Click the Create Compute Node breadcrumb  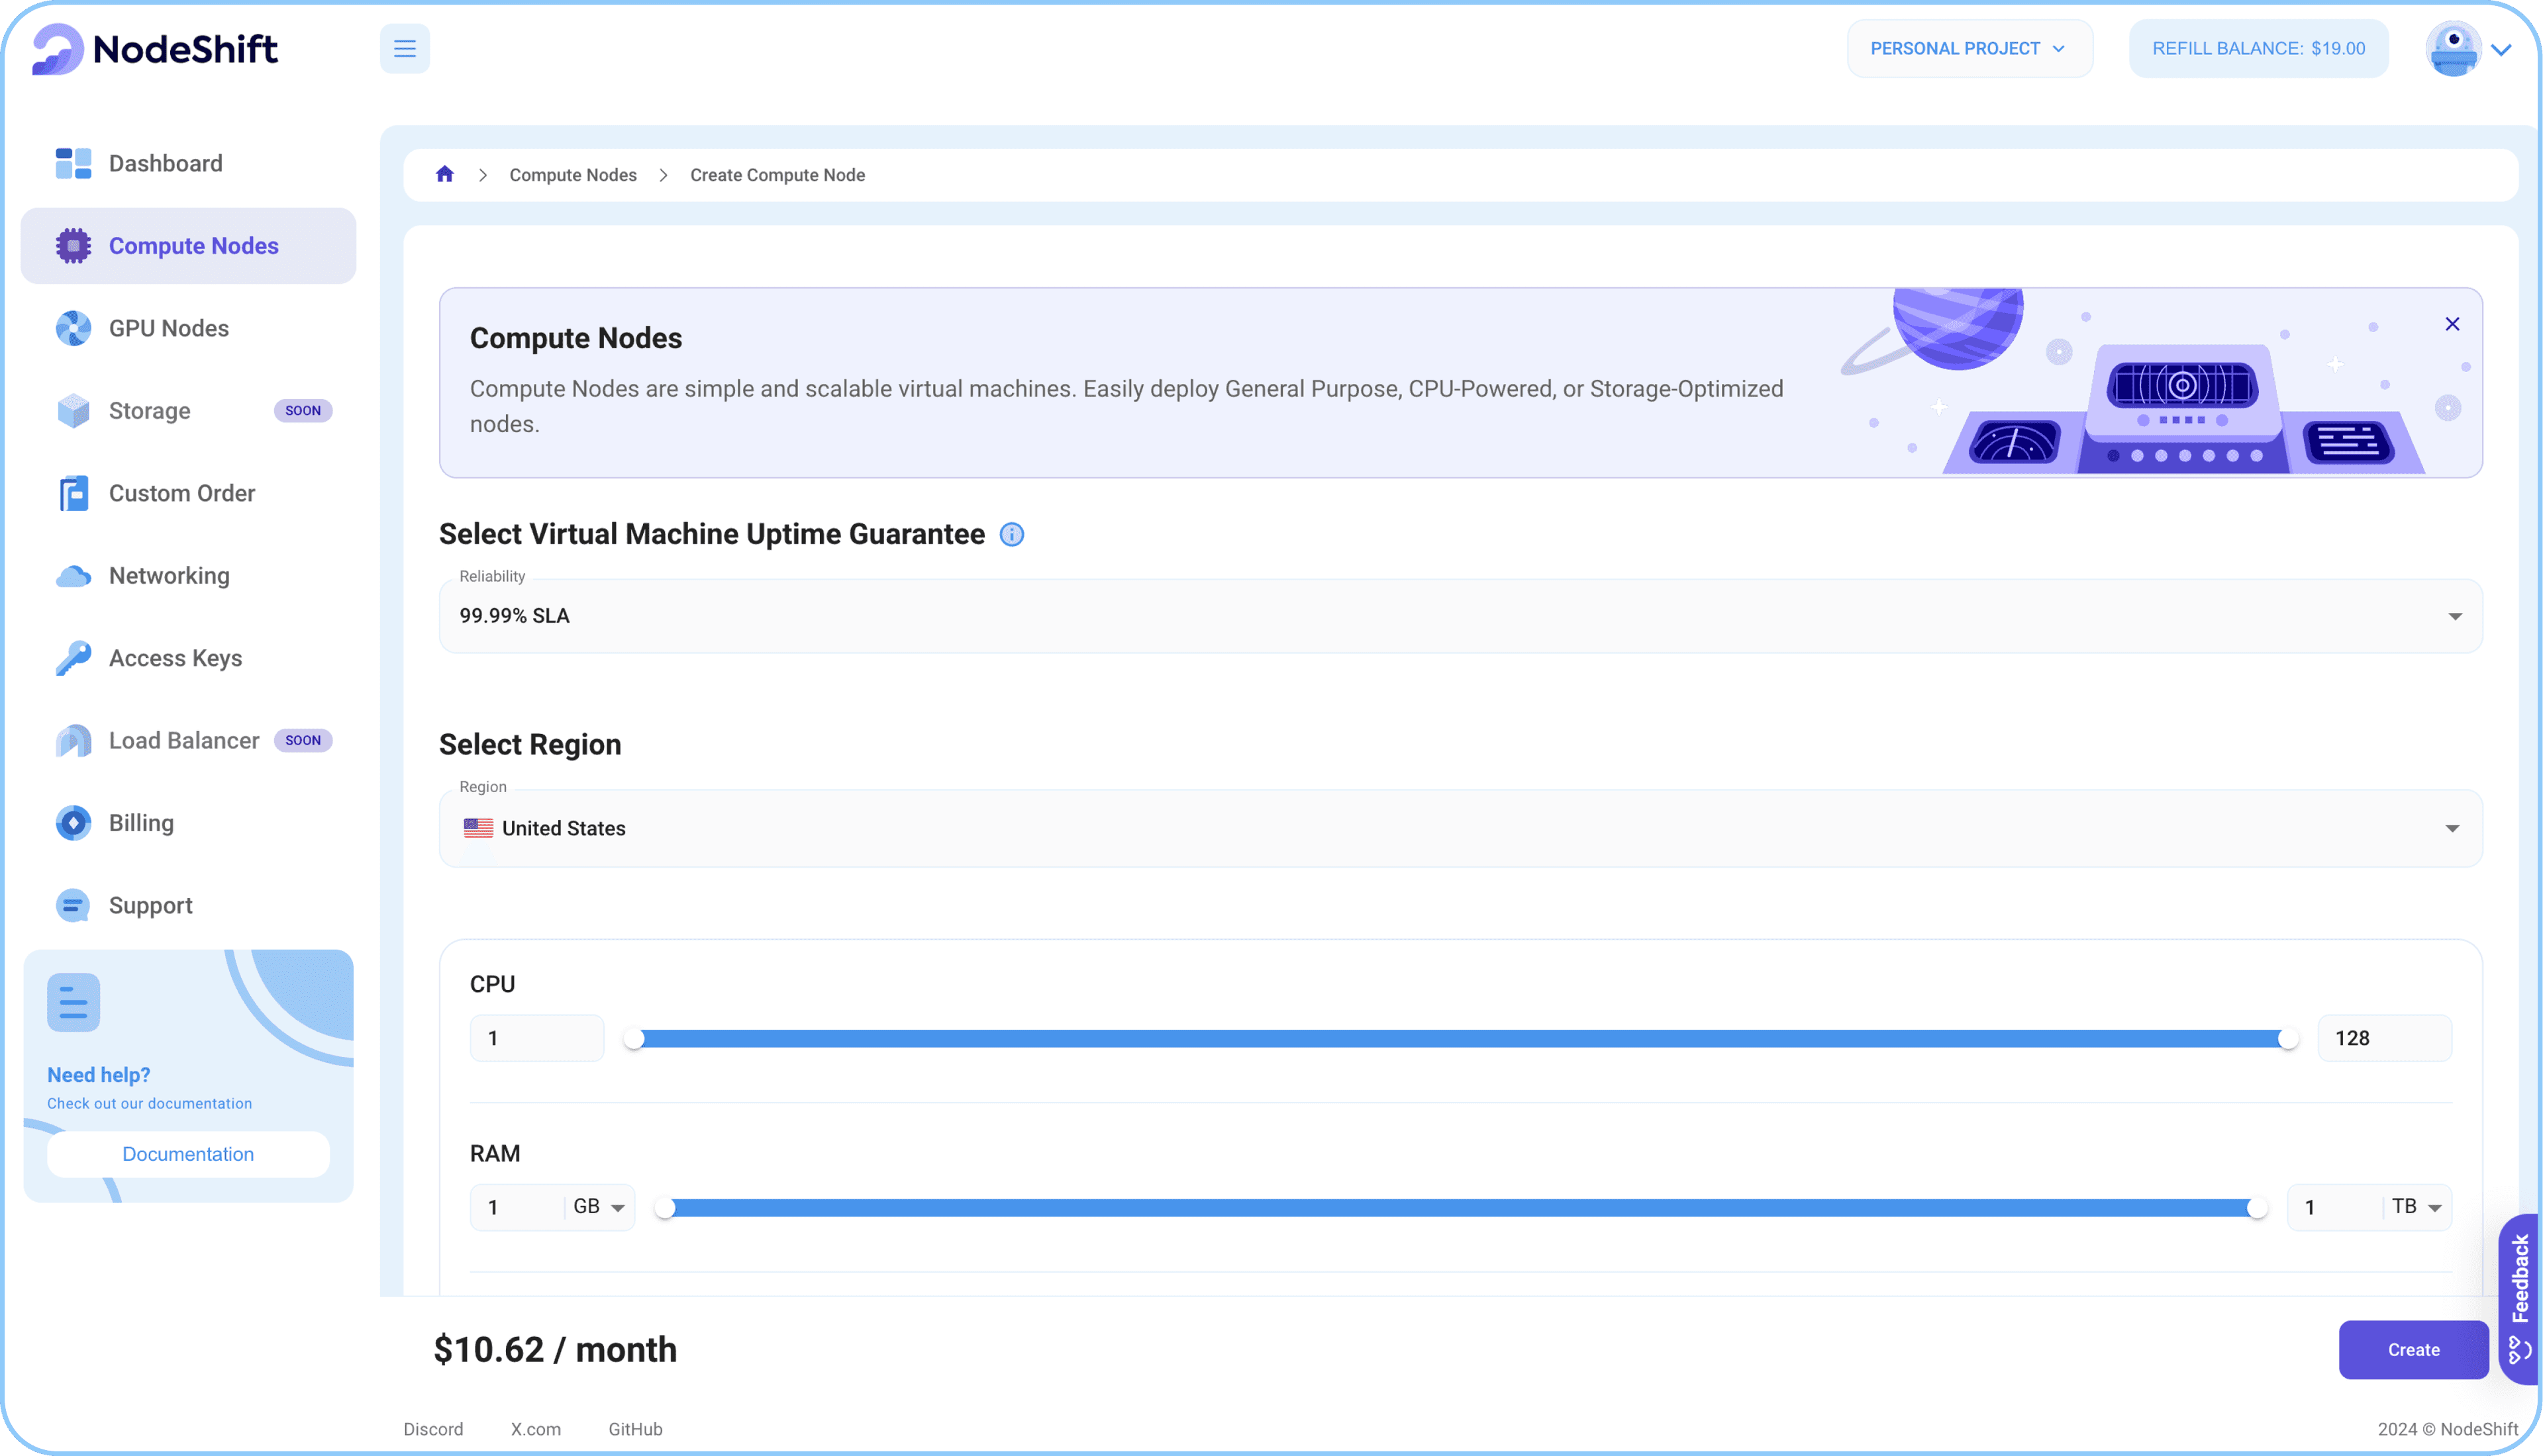tap(777, 175)
